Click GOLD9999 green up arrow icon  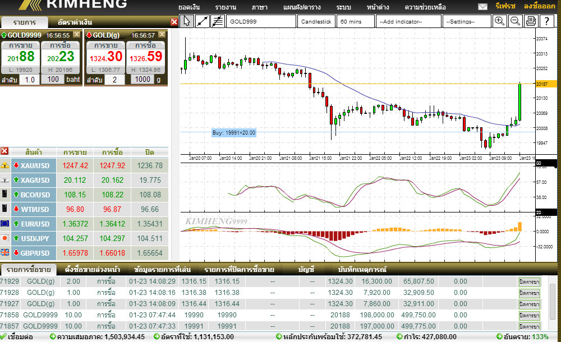[x=4, y=35]
